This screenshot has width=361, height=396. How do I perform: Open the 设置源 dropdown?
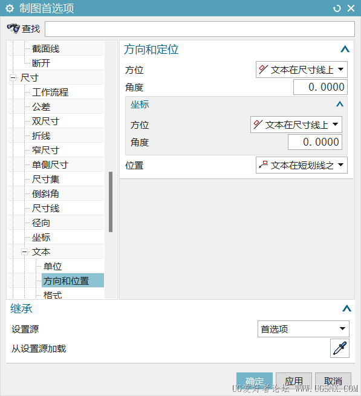(303, 329)
